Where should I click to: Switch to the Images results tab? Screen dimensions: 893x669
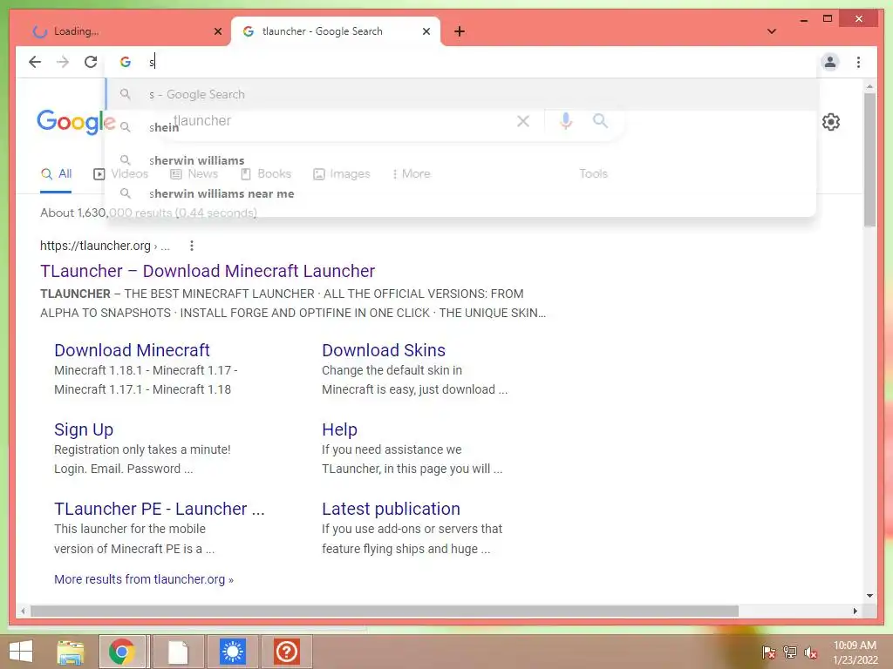[342, 174]
